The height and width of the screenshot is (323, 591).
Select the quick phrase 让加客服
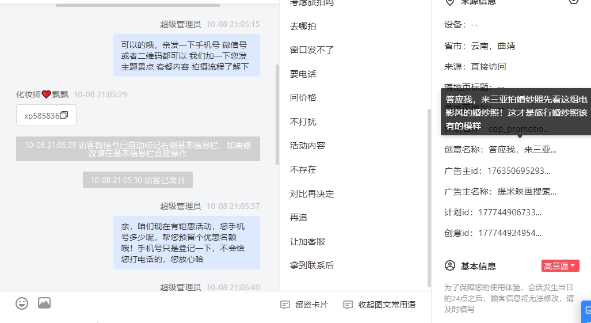coord(307,242)
